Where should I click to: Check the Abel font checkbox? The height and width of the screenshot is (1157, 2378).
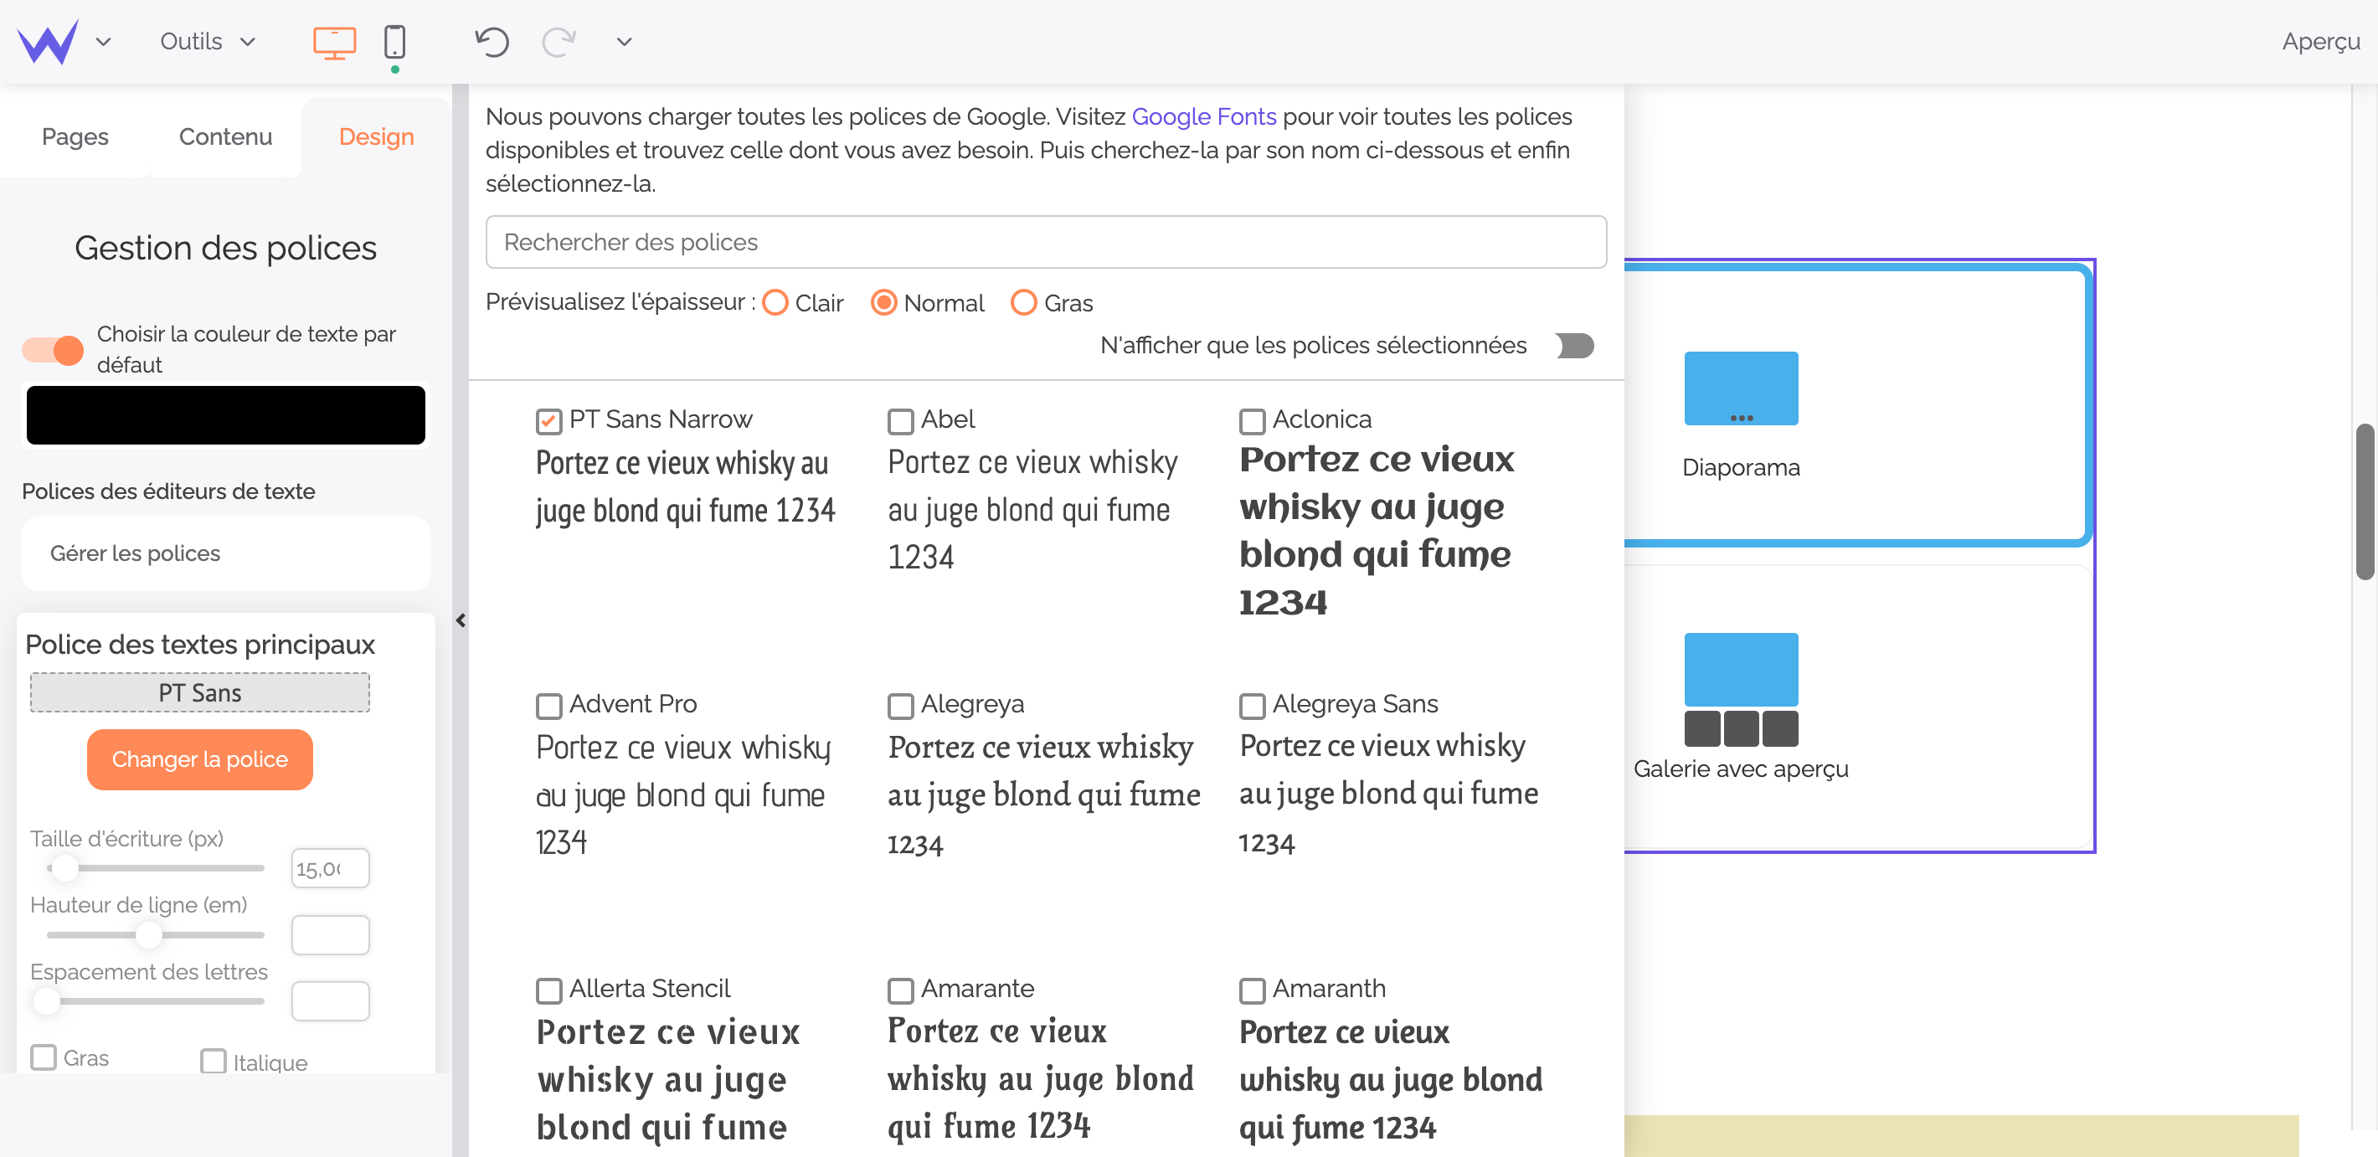coord(900,421)
